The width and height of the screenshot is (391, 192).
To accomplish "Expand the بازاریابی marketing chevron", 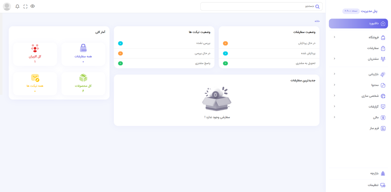I will tap(334, 74).
